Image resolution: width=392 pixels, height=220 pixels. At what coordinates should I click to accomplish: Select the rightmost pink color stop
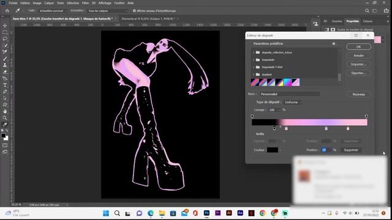coord(348,128)
